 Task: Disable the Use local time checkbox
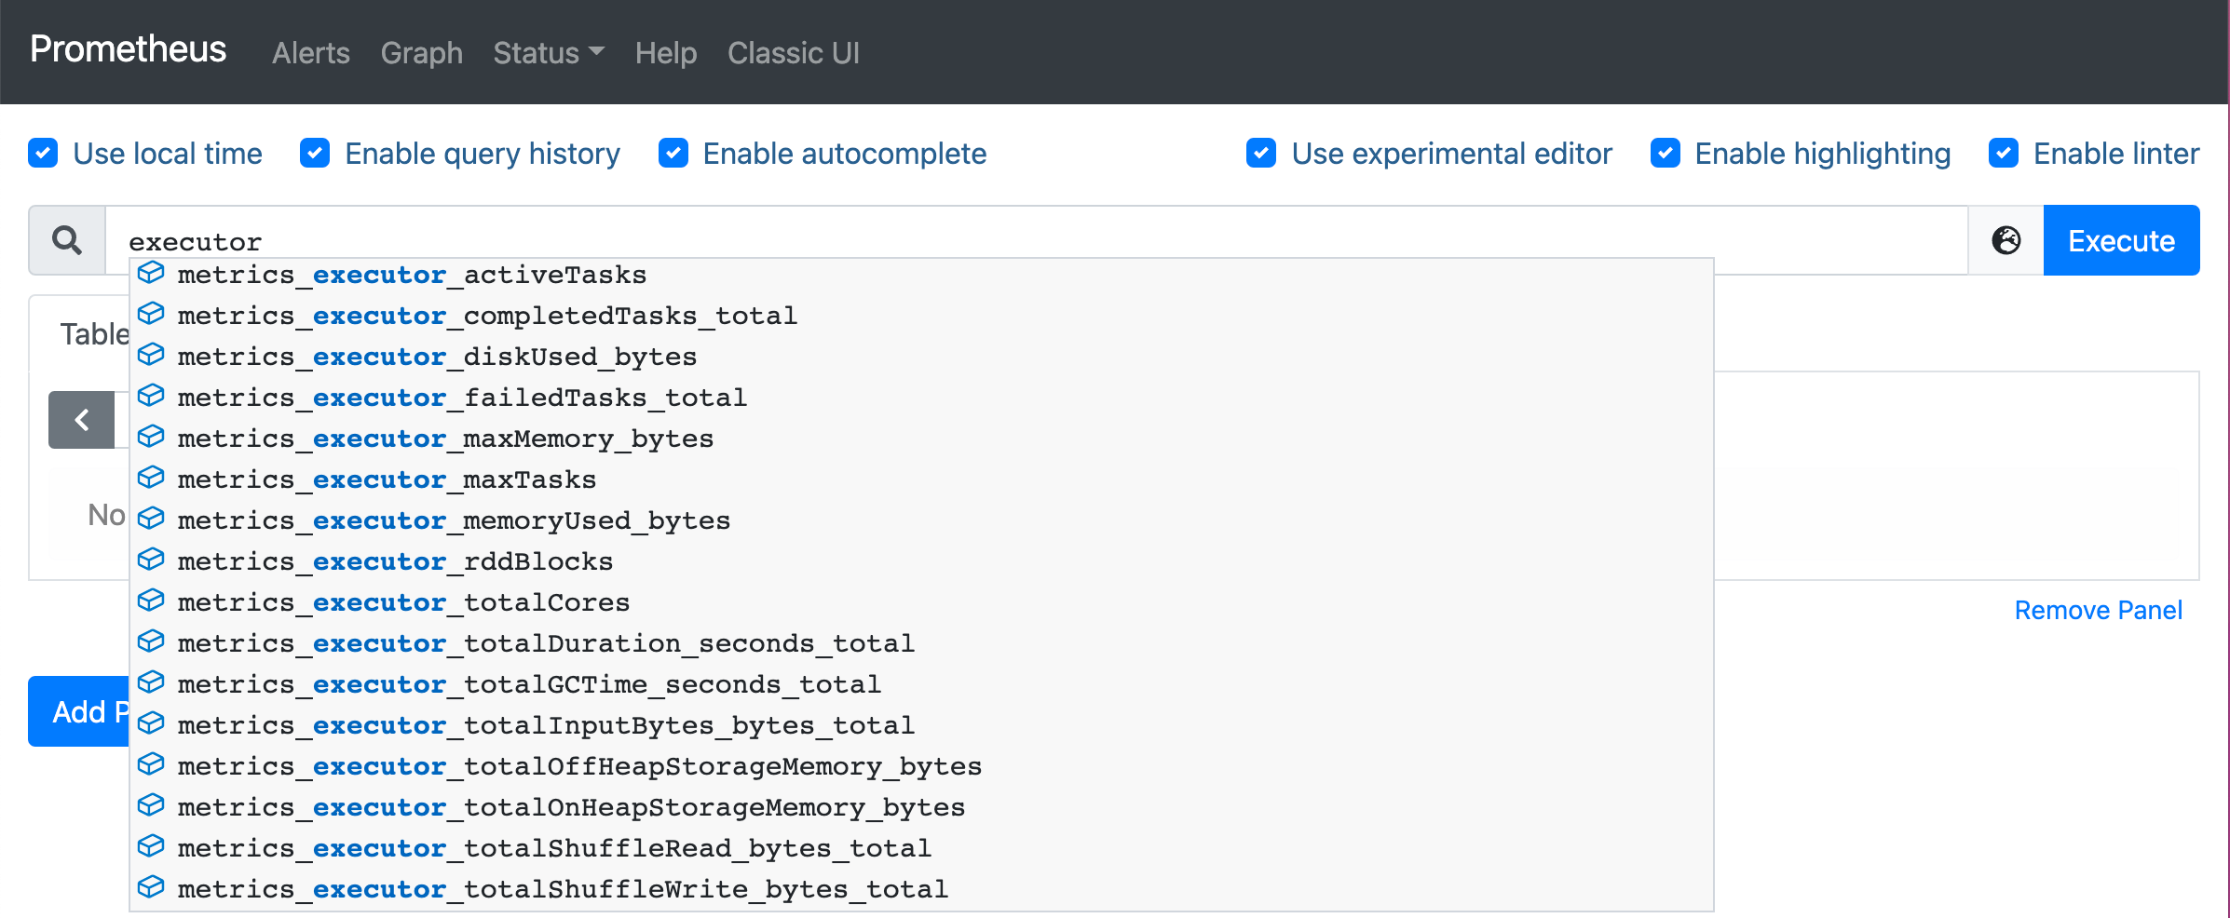(43, 153)
